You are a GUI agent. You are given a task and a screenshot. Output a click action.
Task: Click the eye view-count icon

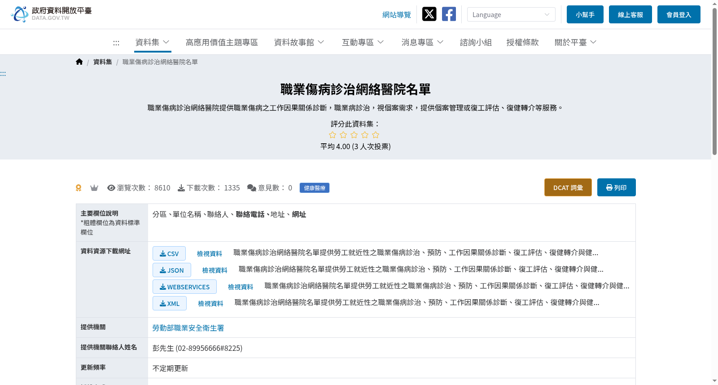[111, 188]
